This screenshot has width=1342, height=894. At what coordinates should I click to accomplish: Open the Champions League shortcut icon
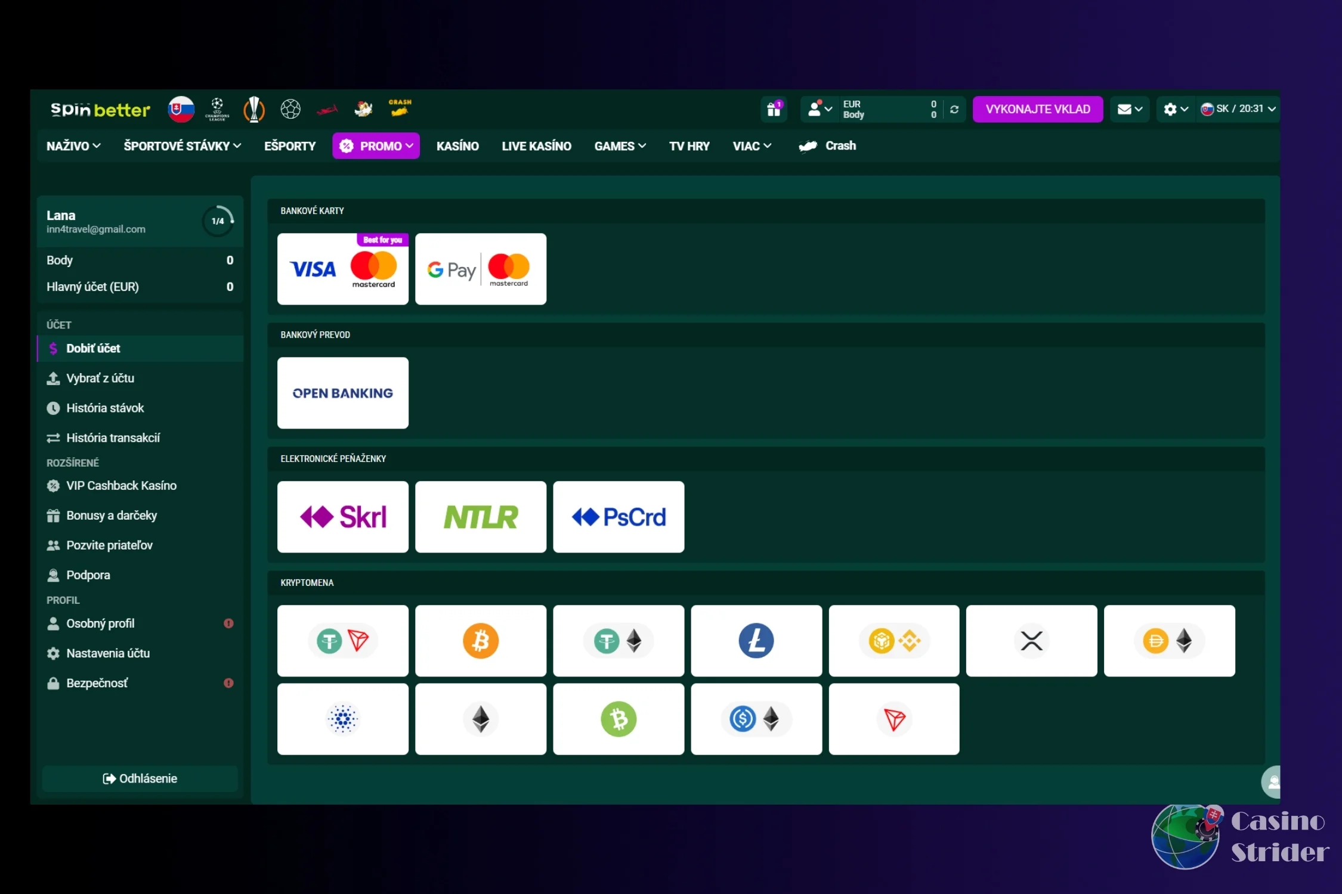(x=217, y=109)
